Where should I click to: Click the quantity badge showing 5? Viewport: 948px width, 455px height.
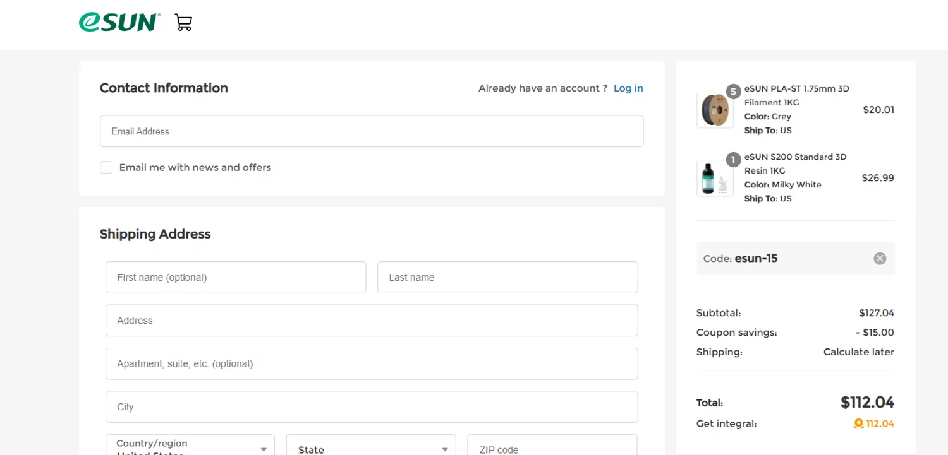tap(733, 92)
